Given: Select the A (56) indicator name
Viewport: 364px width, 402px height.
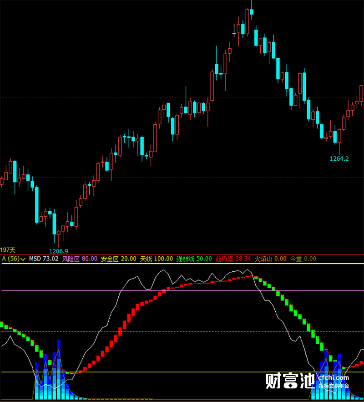Looking at the screenshot, I should [11, 259].
